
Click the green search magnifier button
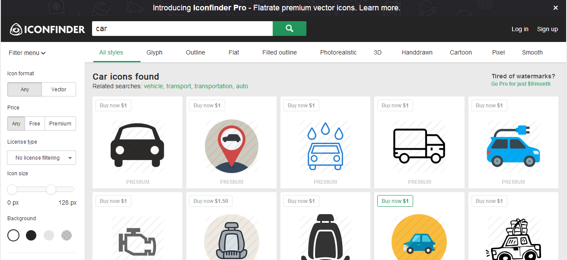pos(290,29)
